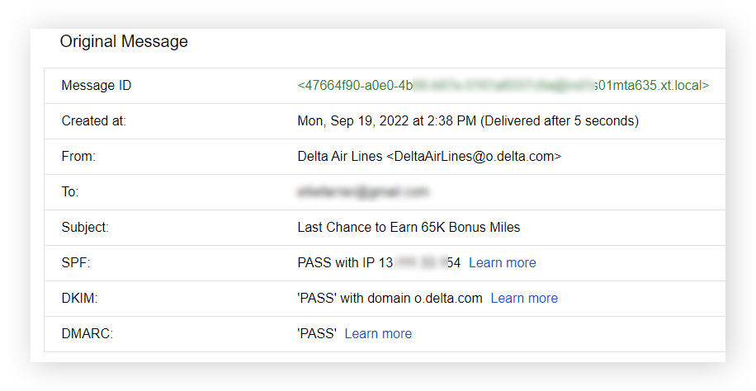Viewport: 756px width, 391px height.
Task: Follow the DMARC Learn more link
Action: (x=378, y=334)
